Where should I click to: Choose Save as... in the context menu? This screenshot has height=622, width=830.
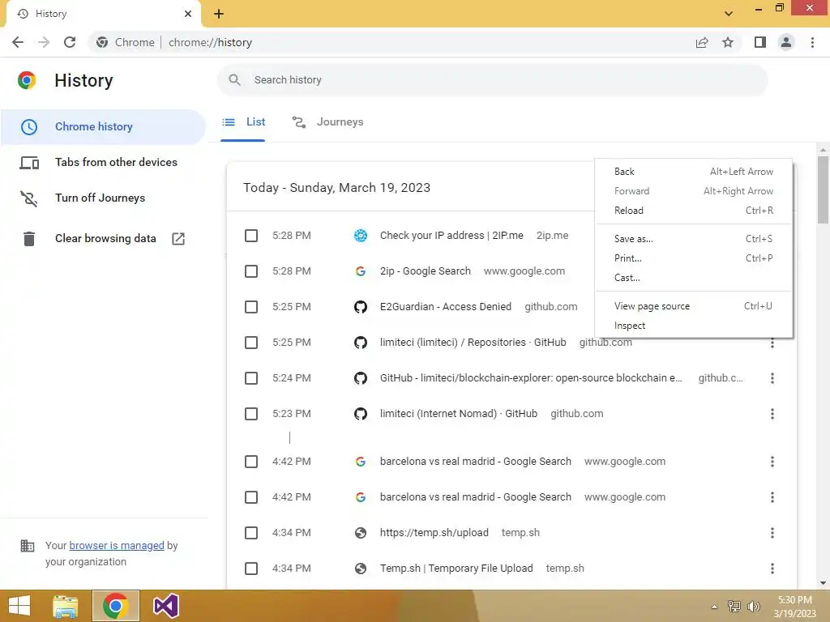click(x=694, y=239)
